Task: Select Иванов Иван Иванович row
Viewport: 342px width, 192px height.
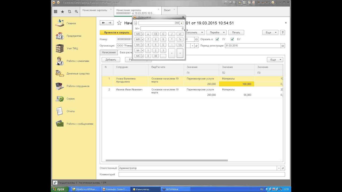Action: tap(192, 92)
